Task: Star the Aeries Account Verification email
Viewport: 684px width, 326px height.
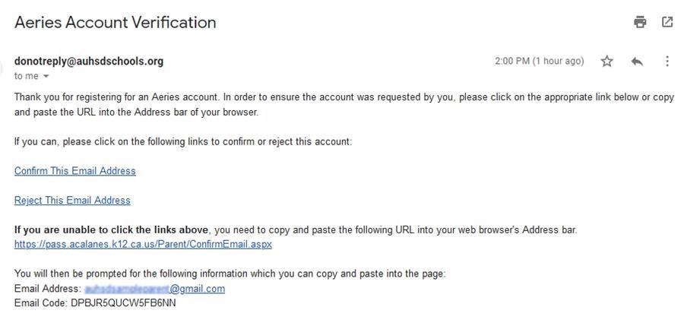Action: 606,61
